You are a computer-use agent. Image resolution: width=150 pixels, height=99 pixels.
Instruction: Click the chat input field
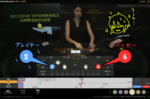point(132,6)
